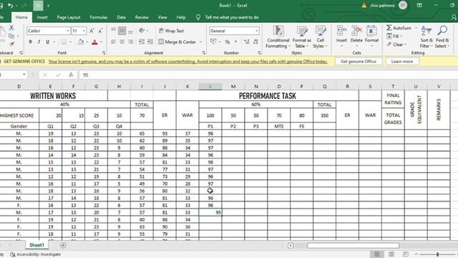Add a new sheet with plus button
The height and width of the screenshot is (258, 458).
63,245
